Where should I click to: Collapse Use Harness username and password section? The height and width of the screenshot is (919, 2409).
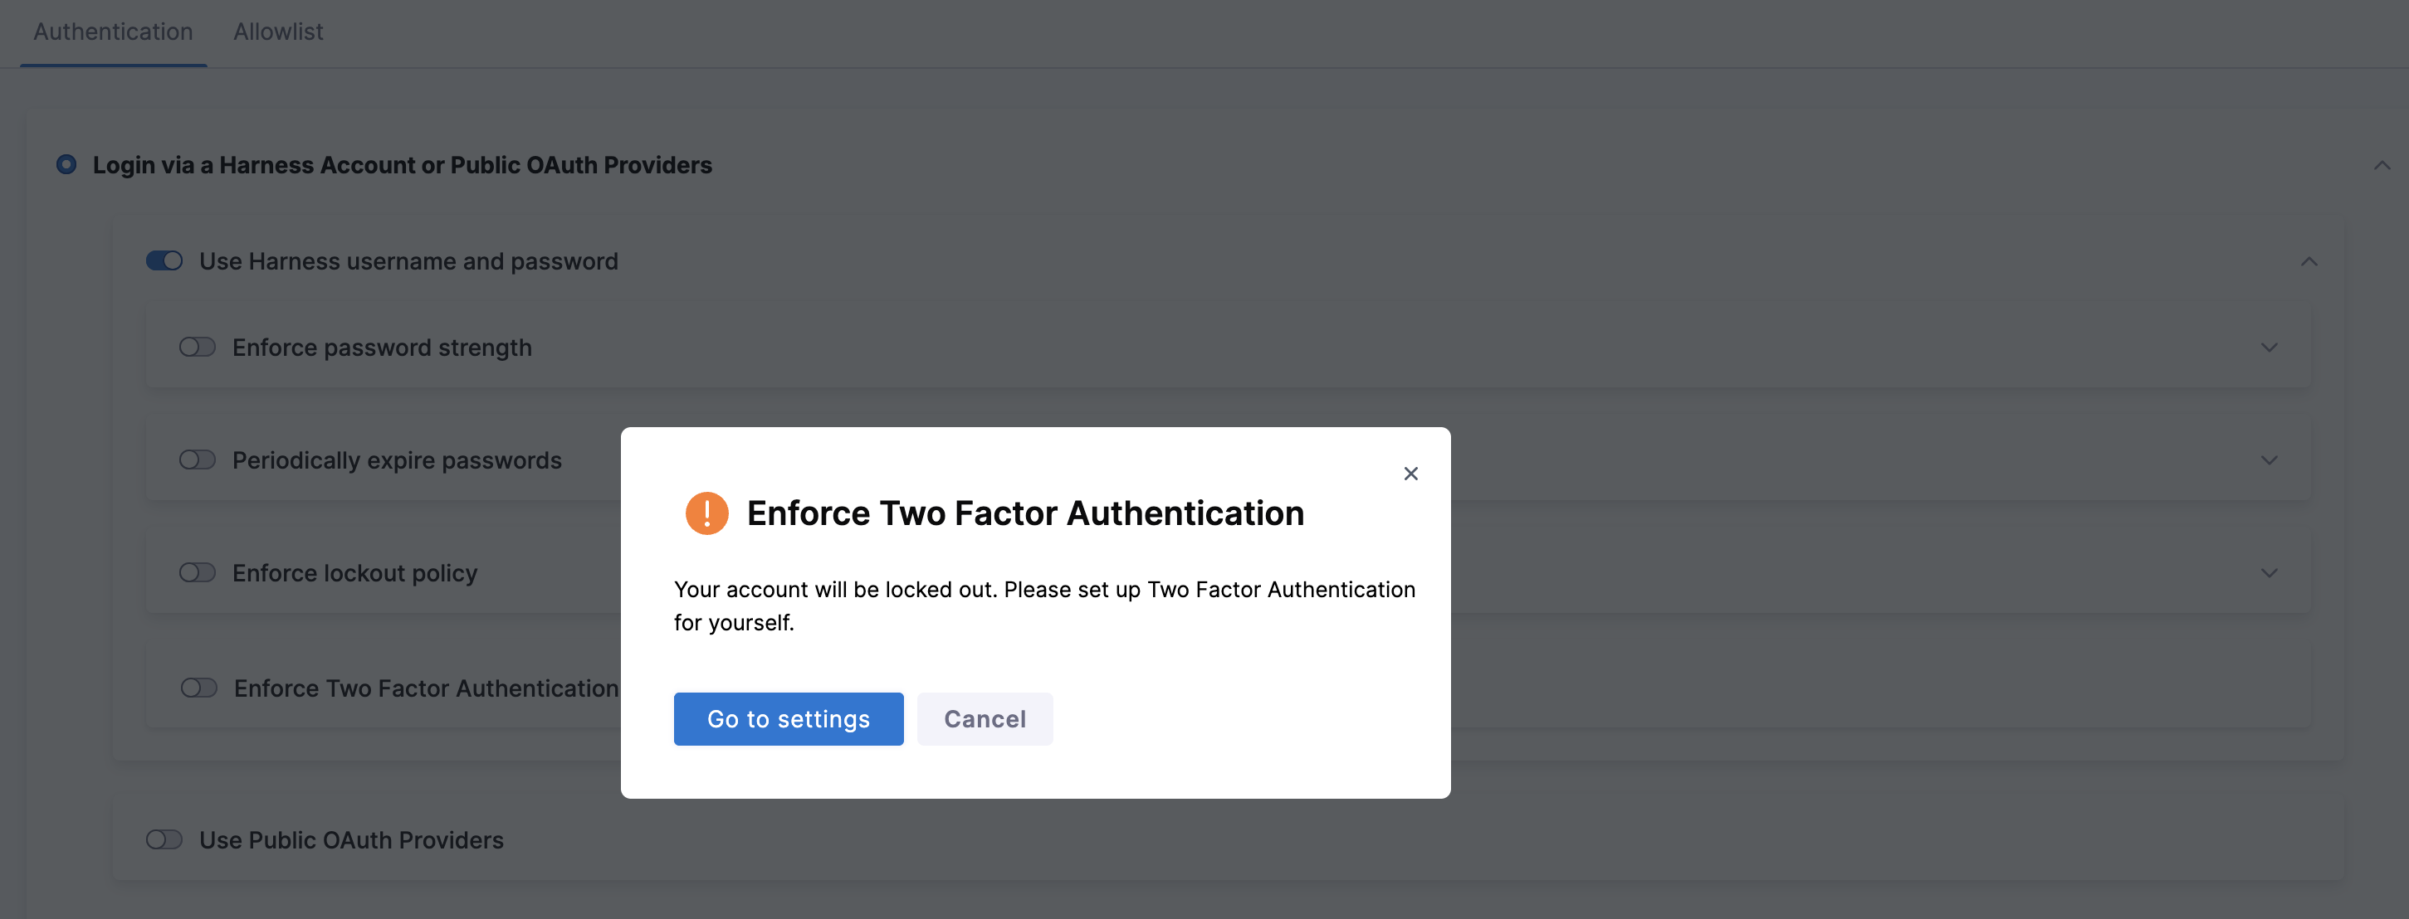(x=2308, y=261)
